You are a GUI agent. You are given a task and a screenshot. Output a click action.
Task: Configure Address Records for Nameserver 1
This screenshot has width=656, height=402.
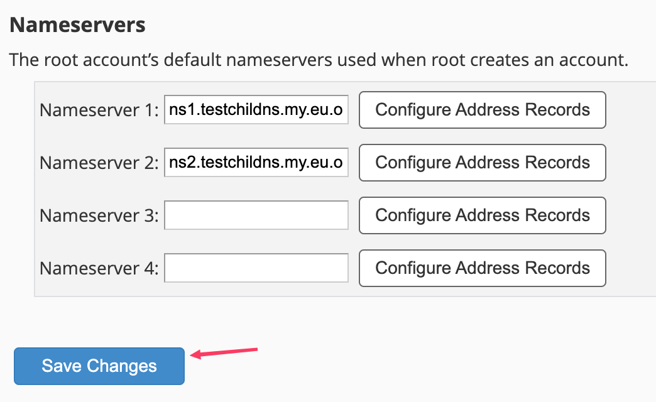[482, 110]
